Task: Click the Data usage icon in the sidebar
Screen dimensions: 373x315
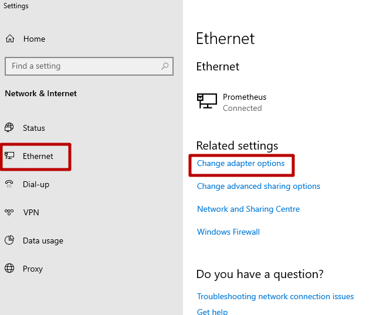Action: (x=9, y=241)
